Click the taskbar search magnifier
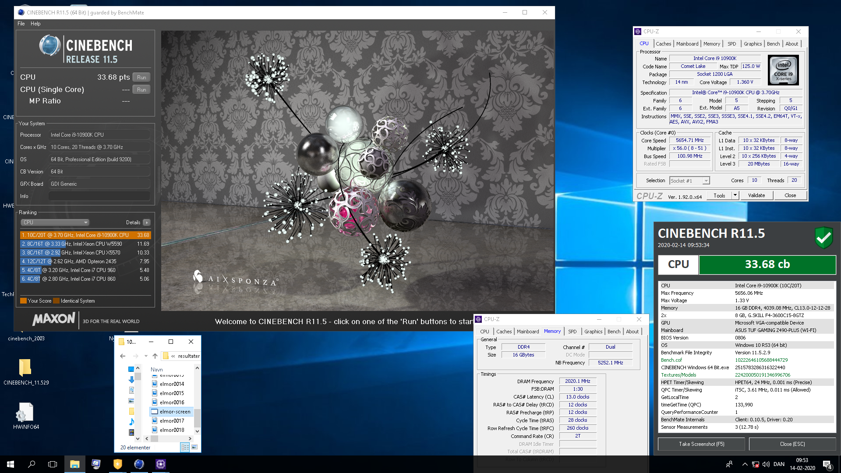Screen dimensions: 841x473 32,464
